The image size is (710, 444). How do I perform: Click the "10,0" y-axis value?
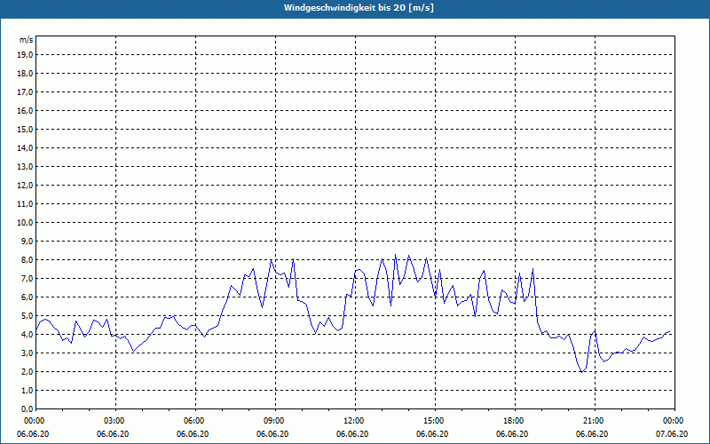pos(25,223)
